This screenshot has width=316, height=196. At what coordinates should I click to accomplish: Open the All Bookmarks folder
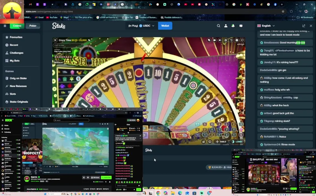coord(305,17)
